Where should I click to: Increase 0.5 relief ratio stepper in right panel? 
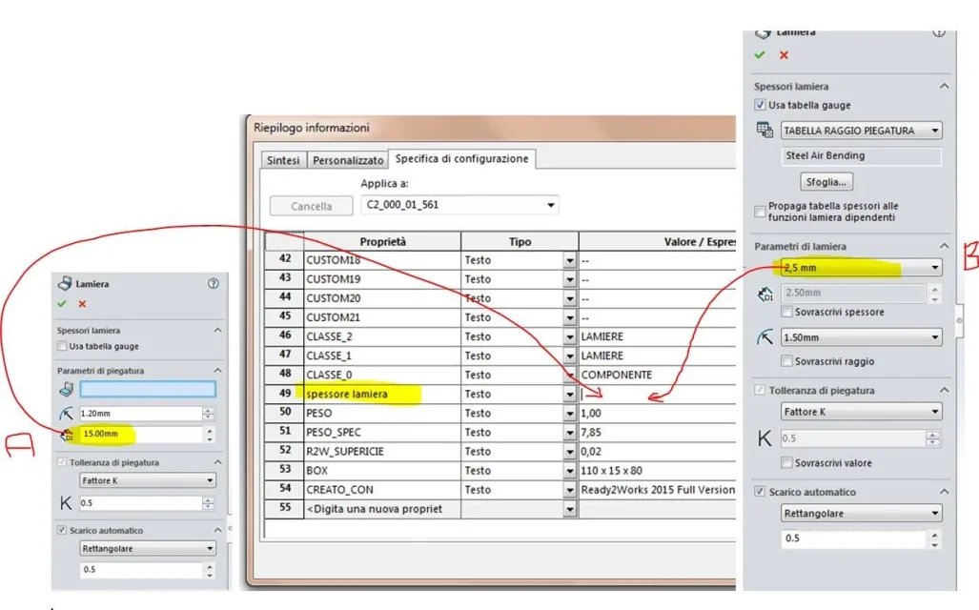pos(934,535)
